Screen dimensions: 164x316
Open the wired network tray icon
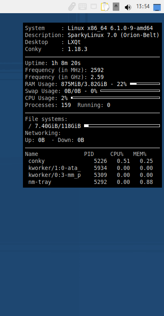coord(94,7)
